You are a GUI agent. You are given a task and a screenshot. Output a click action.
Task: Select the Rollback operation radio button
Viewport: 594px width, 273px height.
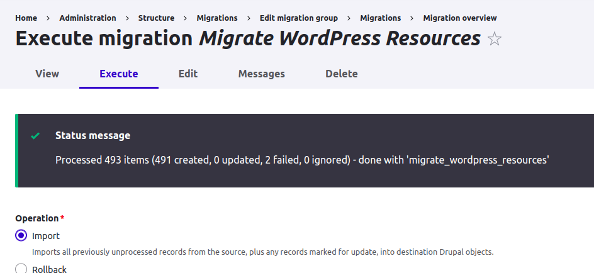(21, 269)
